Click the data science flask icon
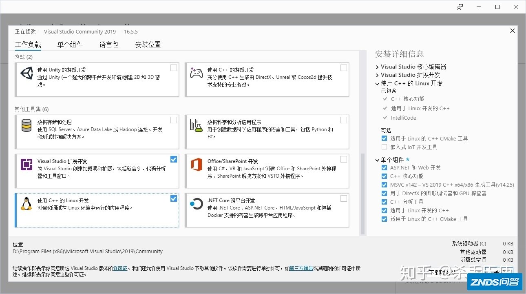526x294 pixels. [x=196, y=126]
